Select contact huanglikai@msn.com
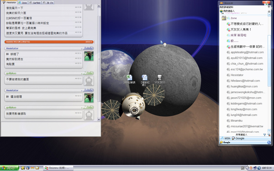 [242, 86]
